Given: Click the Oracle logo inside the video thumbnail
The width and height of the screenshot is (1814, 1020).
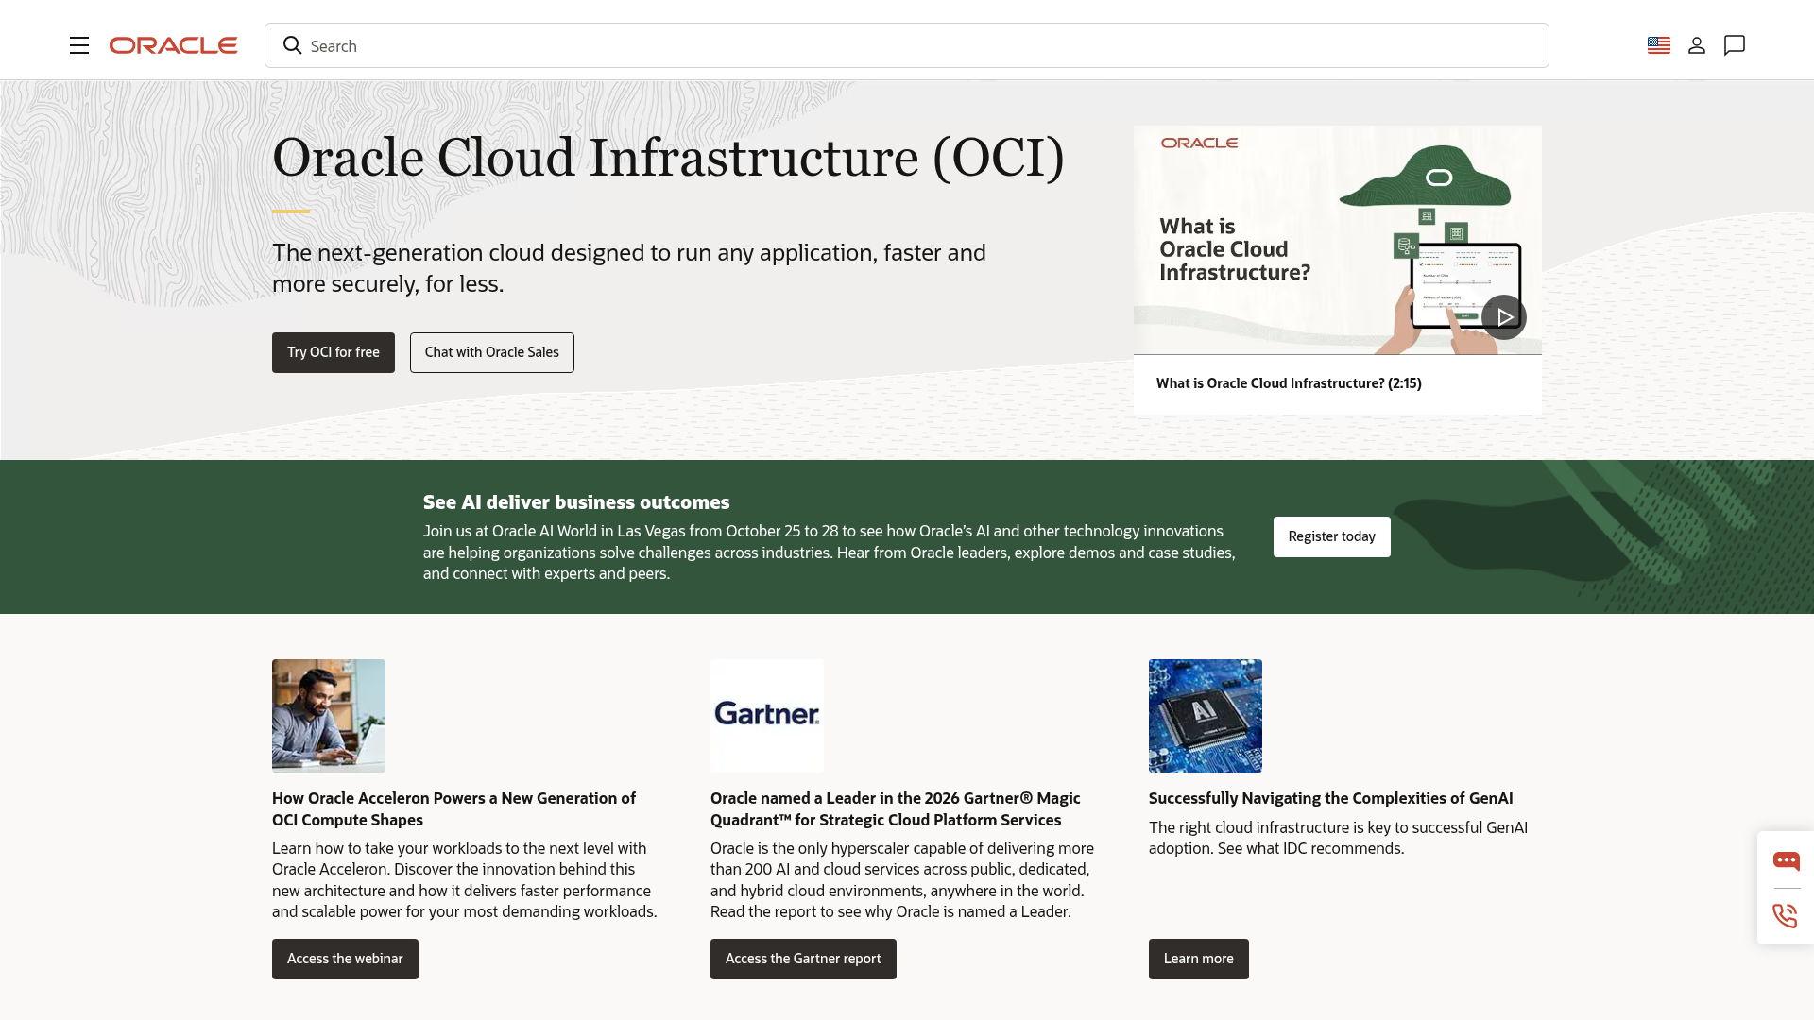Looking at the screenshot, I should tap(1199, 143).
